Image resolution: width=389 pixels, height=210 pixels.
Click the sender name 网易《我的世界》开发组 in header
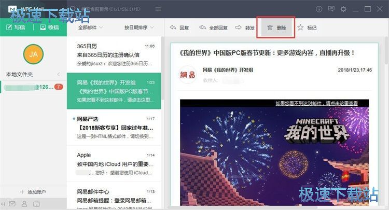pos(228,70)
